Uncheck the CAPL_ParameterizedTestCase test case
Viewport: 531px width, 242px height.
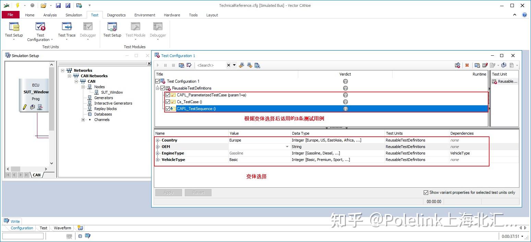(168, 95)
